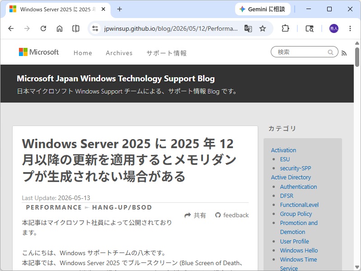Click the カテゴリ sidebar heading
The height and width of the screenshot is (271, 361).
[282, 129]
